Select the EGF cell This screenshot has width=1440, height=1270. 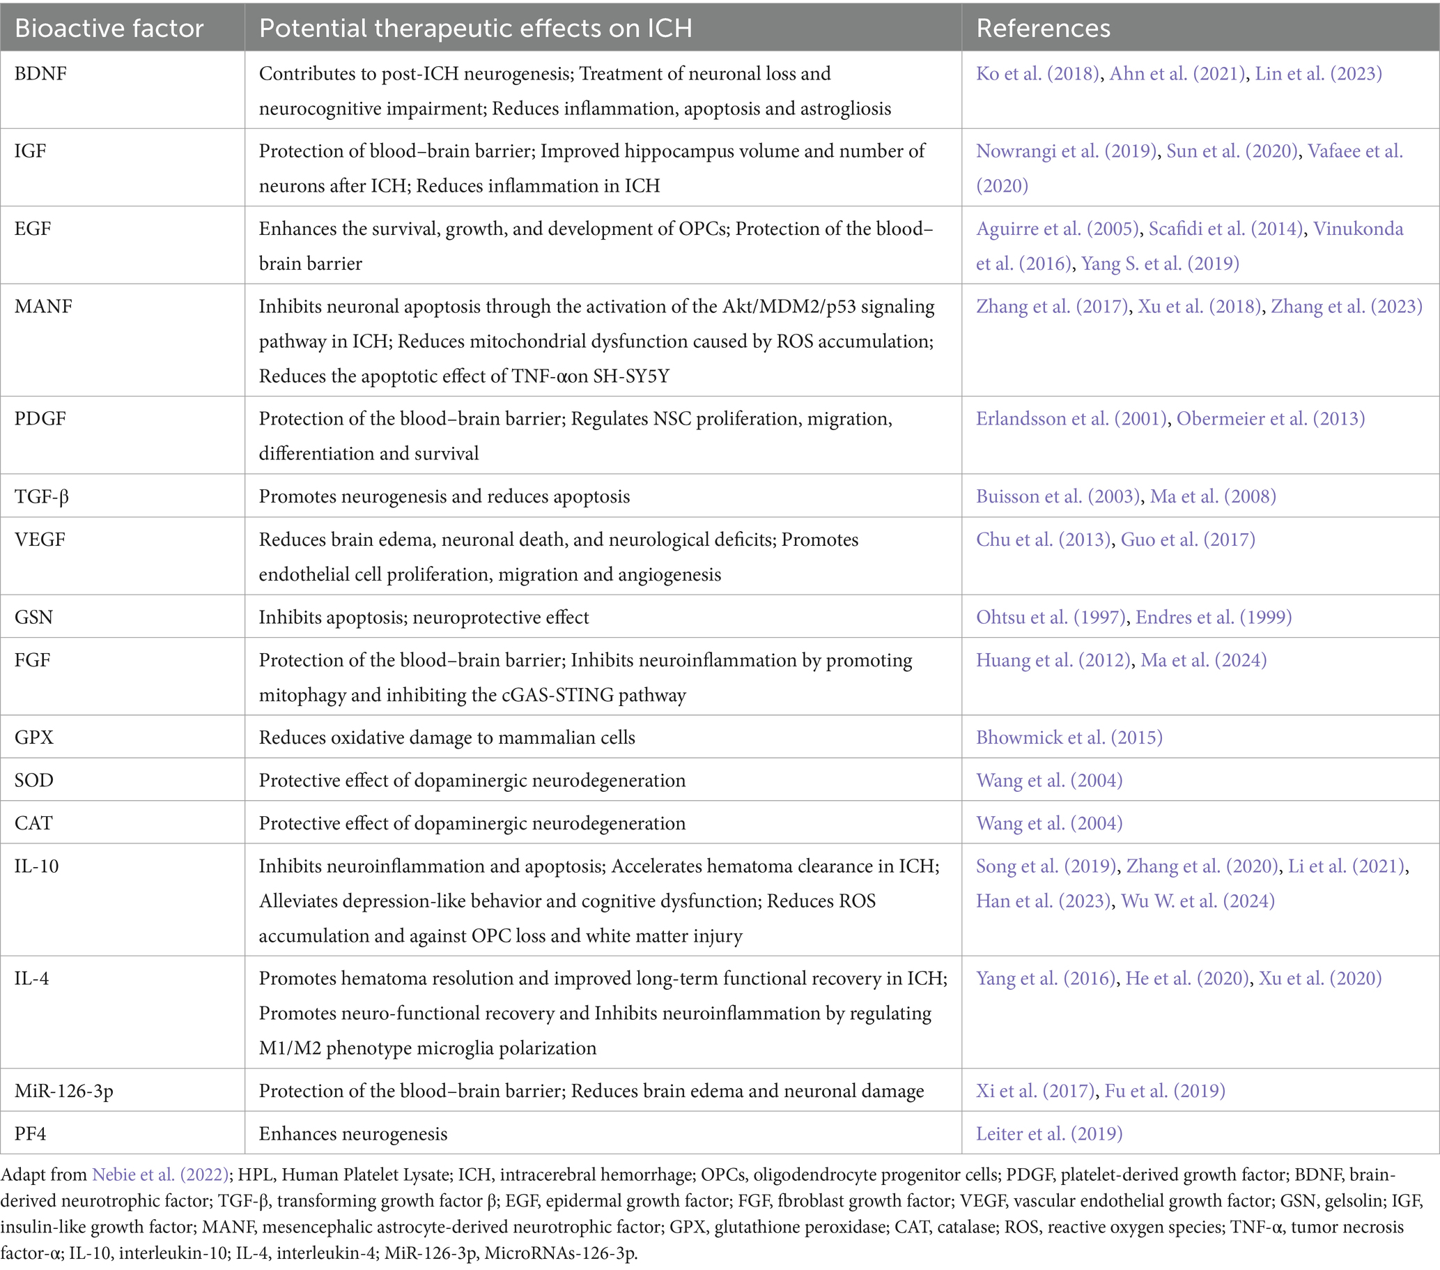(123, 245)
